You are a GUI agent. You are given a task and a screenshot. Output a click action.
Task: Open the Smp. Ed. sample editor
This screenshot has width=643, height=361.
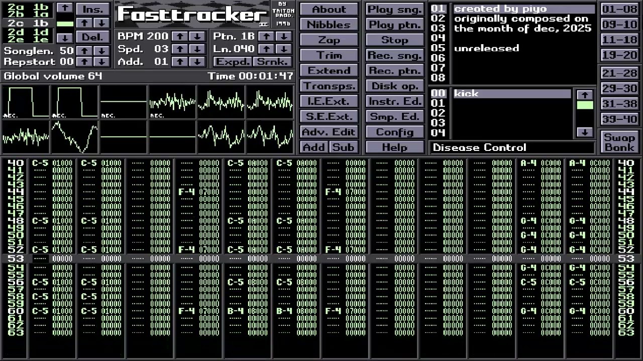(395, 116)
